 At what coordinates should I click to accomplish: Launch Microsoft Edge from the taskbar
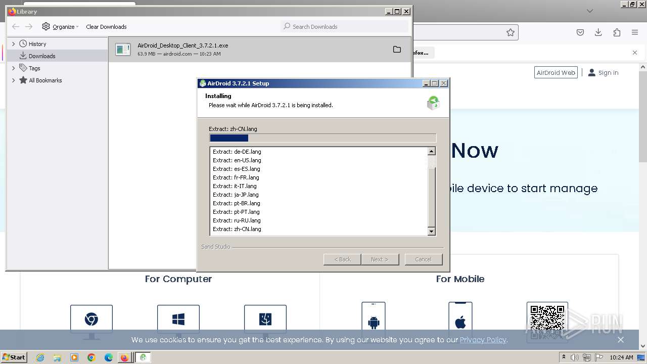pos(109,357)
